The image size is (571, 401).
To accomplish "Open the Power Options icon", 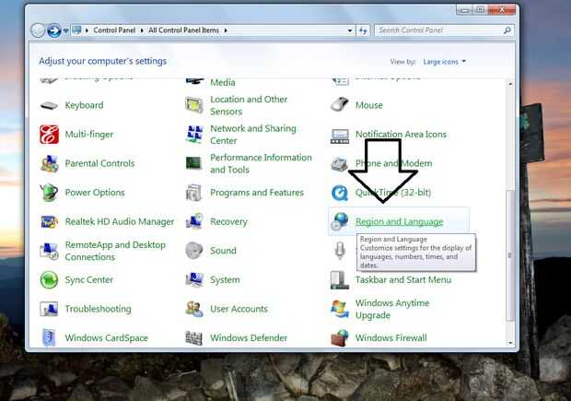I will point(49,193).
